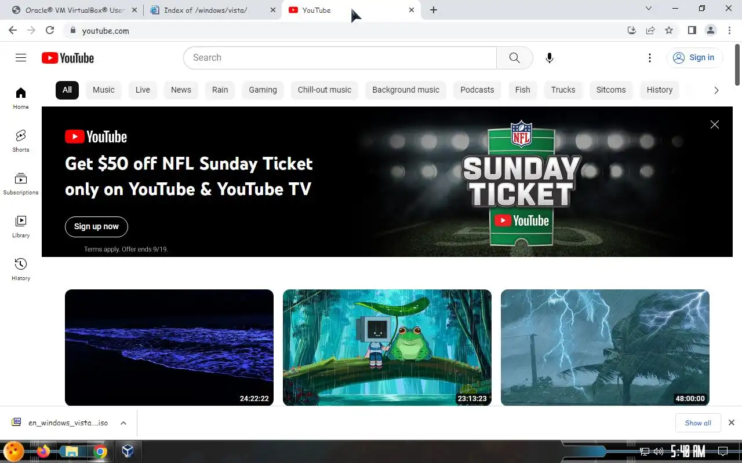This screenshot has height=463, width=742.
Task: Close the Index of /windows/vista/ tab
Action: point(273,10)
